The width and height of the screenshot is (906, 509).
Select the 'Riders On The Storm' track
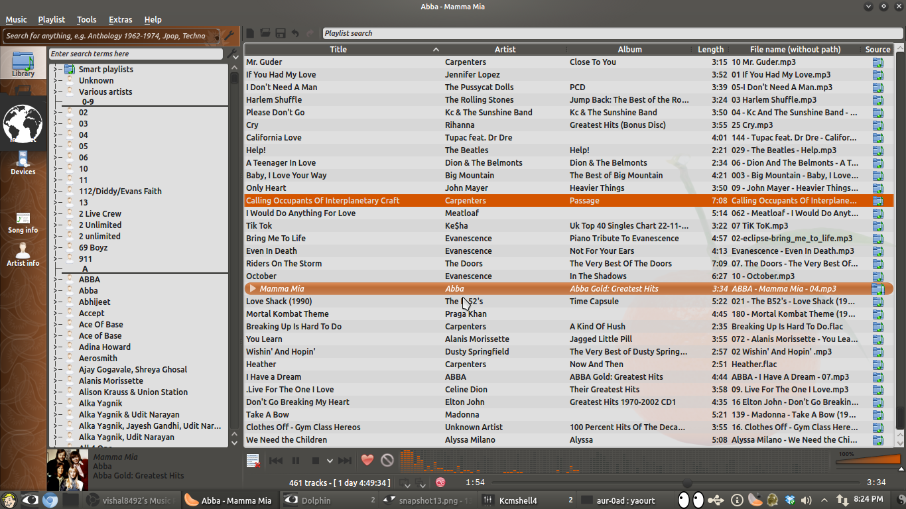point(569,264)
